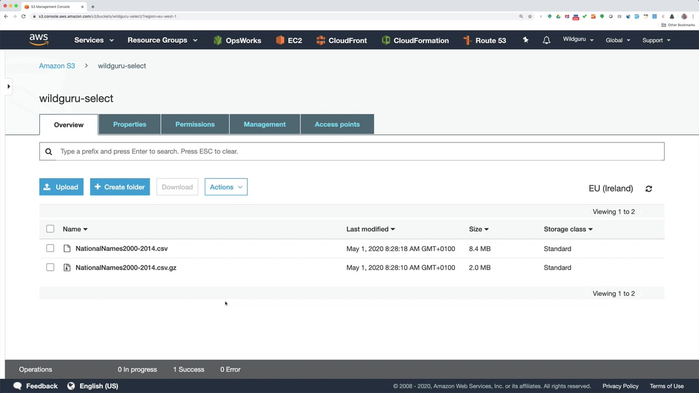Click the browser zoom magnifier icon
Screen dimensions: 699x393
coord(521,16)
